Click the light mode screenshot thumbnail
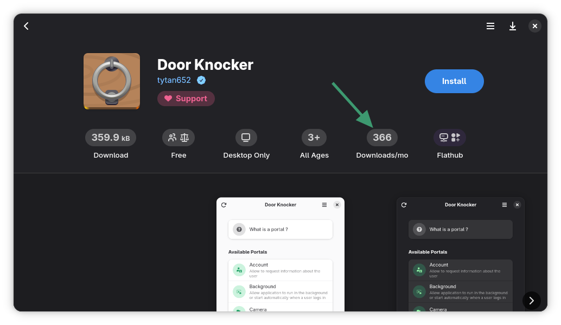This screenshot has height=325, width=561. coord(280,255)
